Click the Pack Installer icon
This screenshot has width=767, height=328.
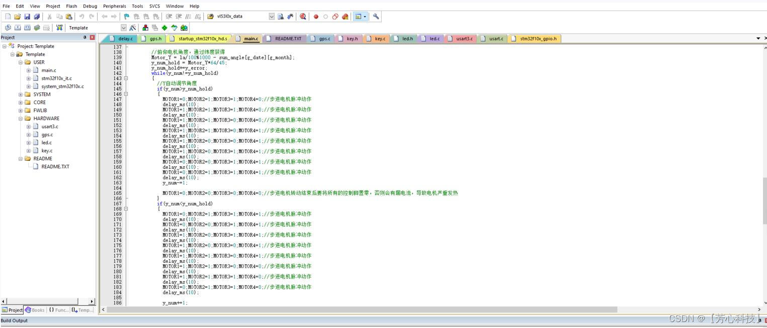[184, 28]
